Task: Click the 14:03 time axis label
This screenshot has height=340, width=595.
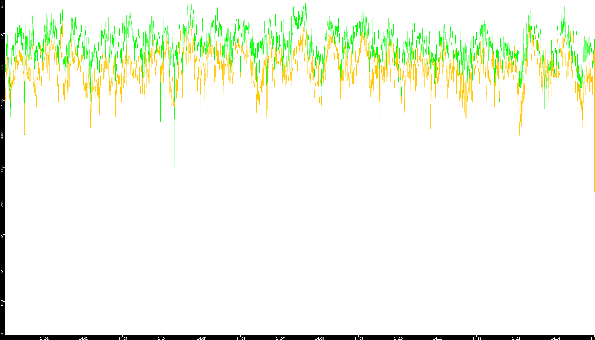Action: pyautogui.click(x=123, y=338)
